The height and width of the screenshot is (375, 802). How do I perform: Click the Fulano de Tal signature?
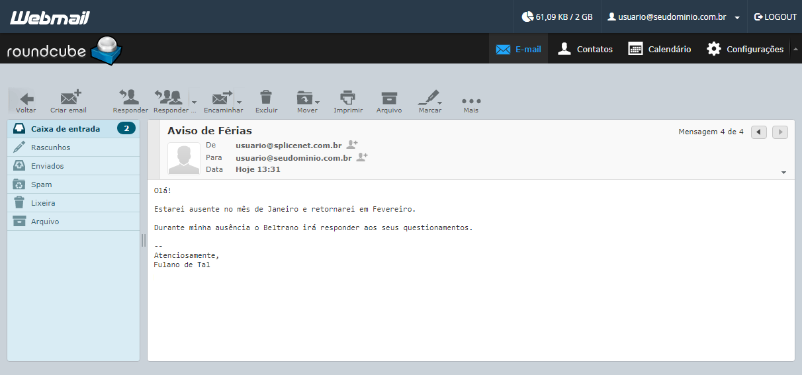[x=182, y=265]
